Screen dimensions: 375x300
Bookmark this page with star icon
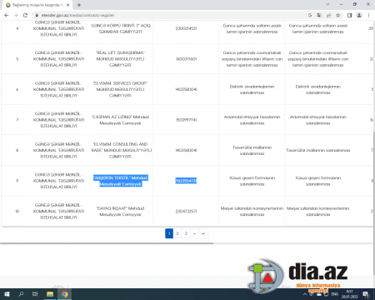pyautogui.click(x=338, y=15)
